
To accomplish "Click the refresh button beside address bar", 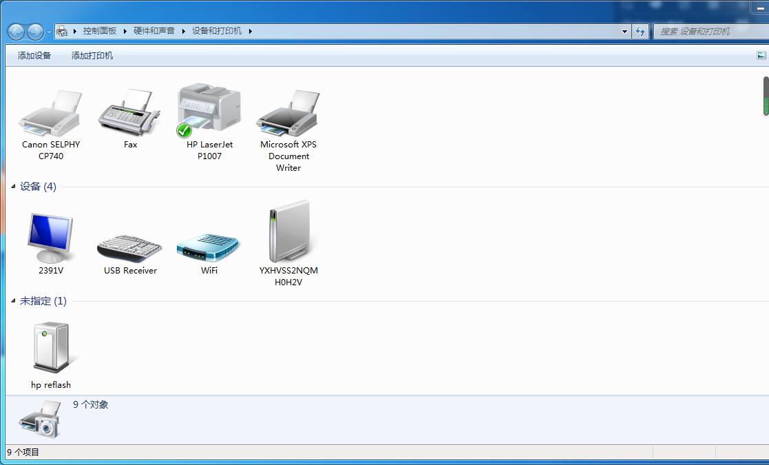I will 640,32.
